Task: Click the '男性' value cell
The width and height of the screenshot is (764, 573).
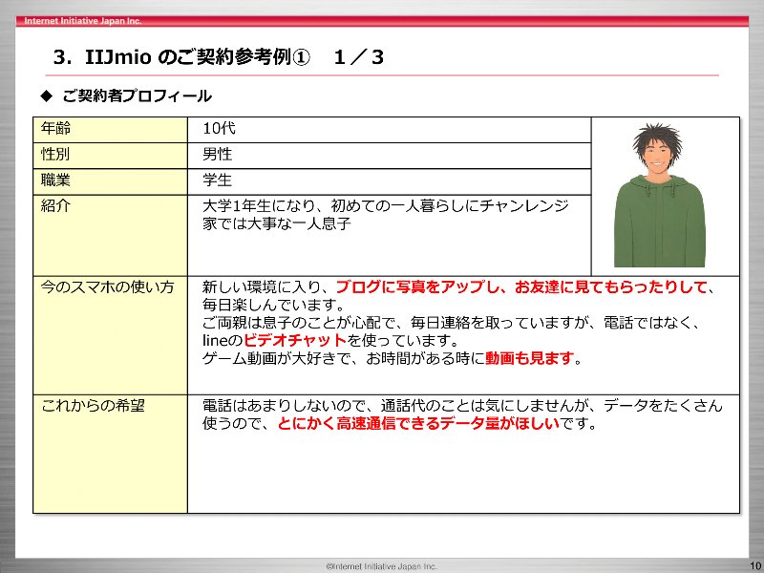Action: tap(389, 156)
